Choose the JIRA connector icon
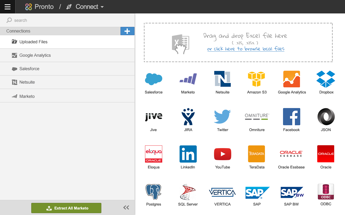Screen dimensions: 345x215 pyautogui.click(x=188, y=117)
